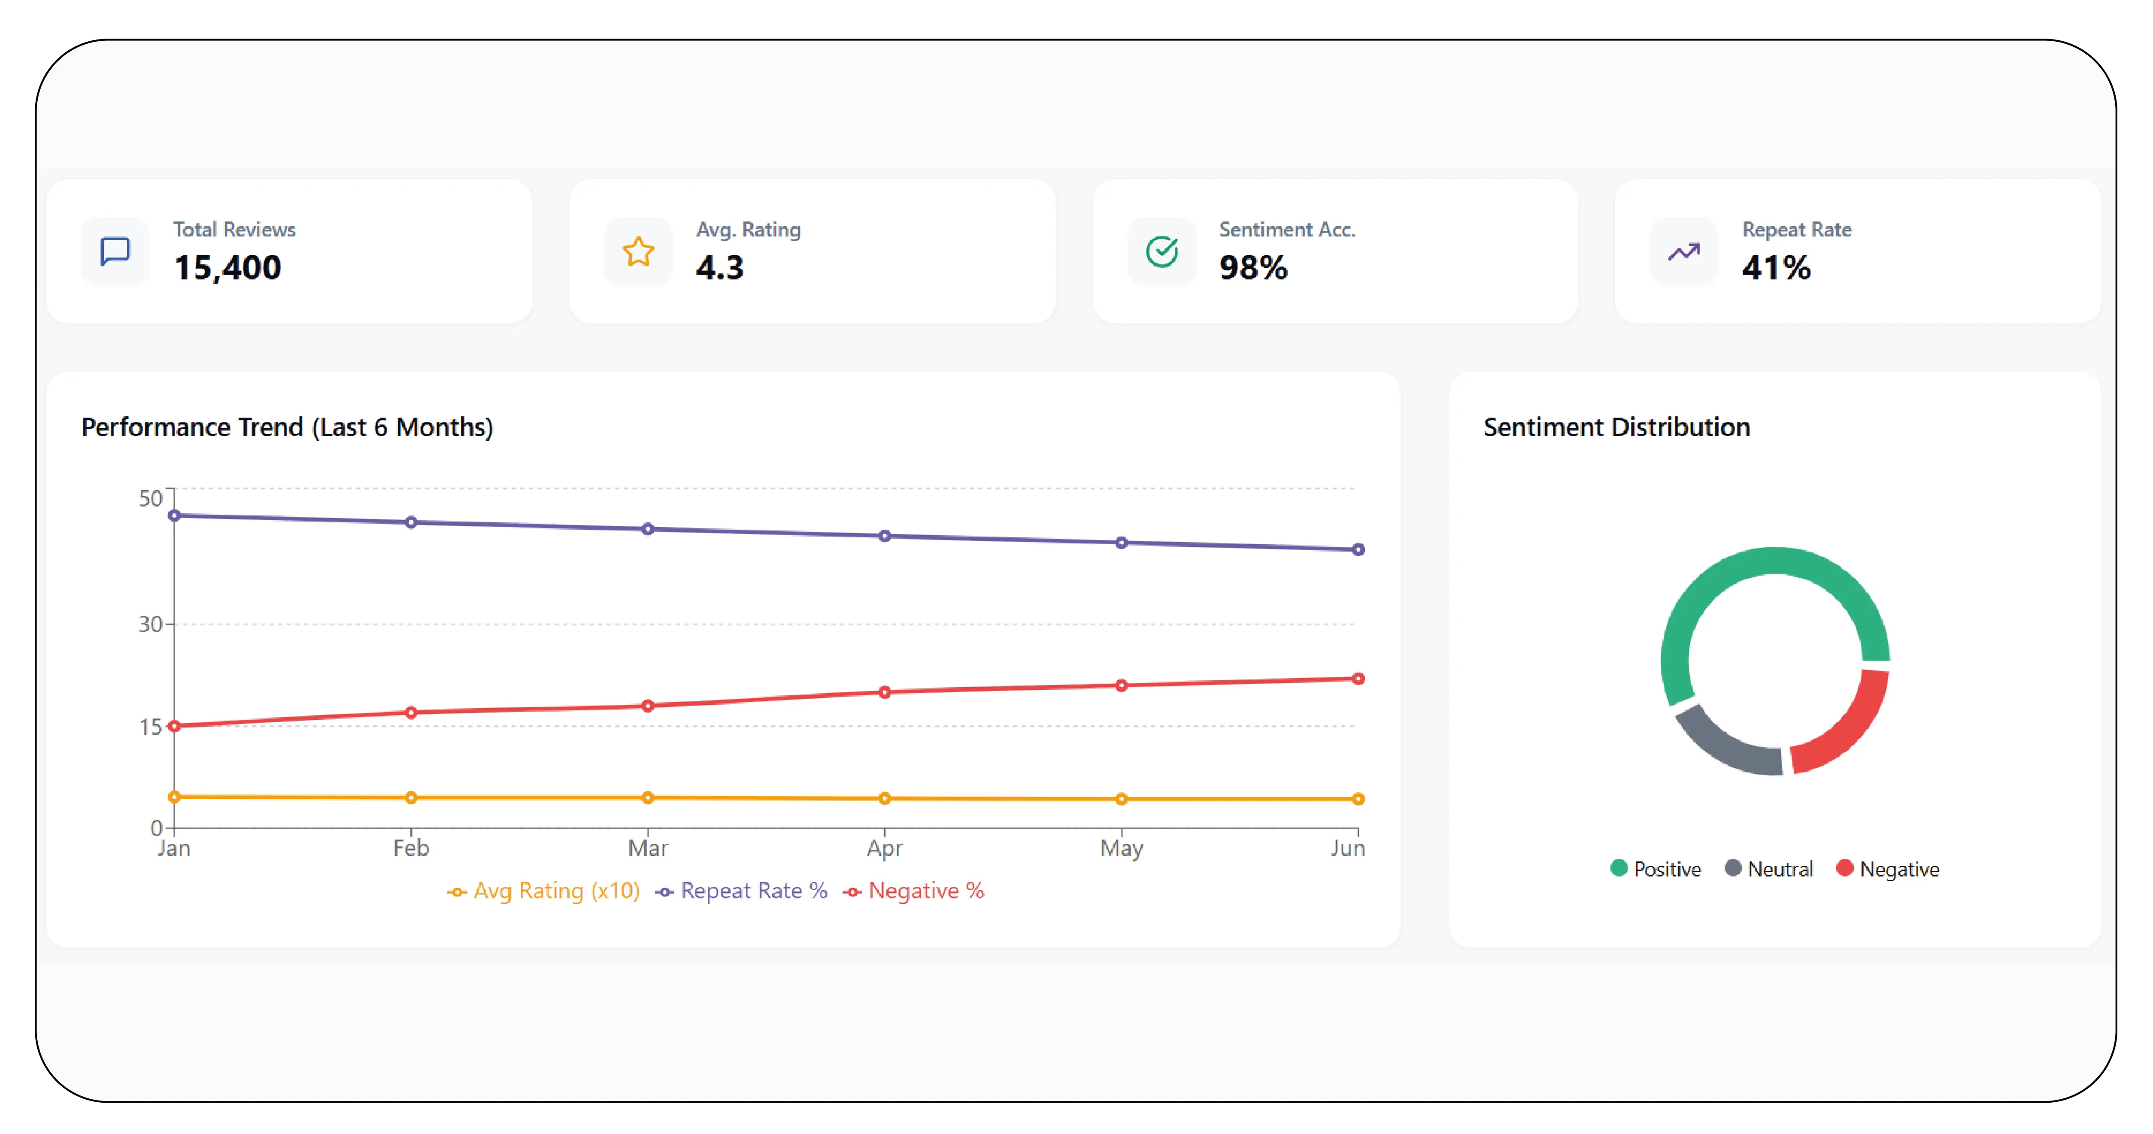Click the Avg. Rating star icon
This screenshot has width=2153, height=1134.
[639, 251]
